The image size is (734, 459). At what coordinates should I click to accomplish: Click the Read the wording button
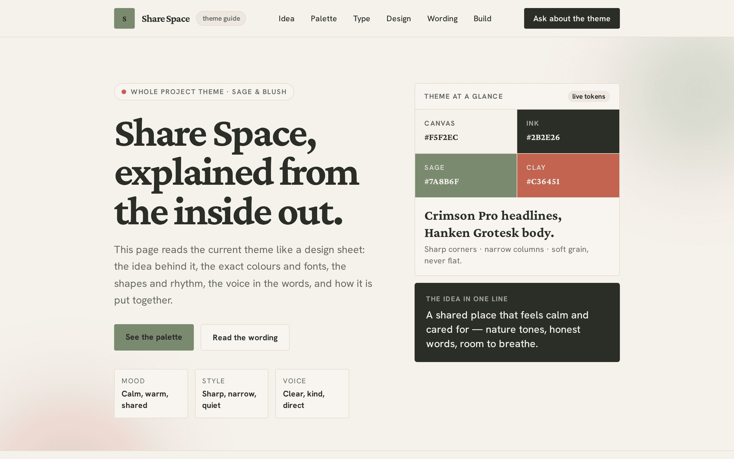pyautogui.click(x=245, y=337)
